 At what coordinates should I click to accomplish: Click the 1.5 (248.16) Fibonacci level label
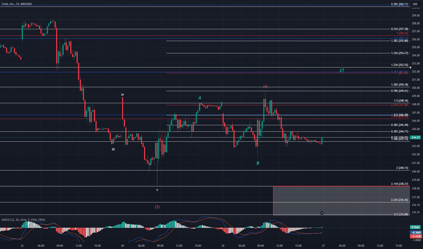(401, 101)
